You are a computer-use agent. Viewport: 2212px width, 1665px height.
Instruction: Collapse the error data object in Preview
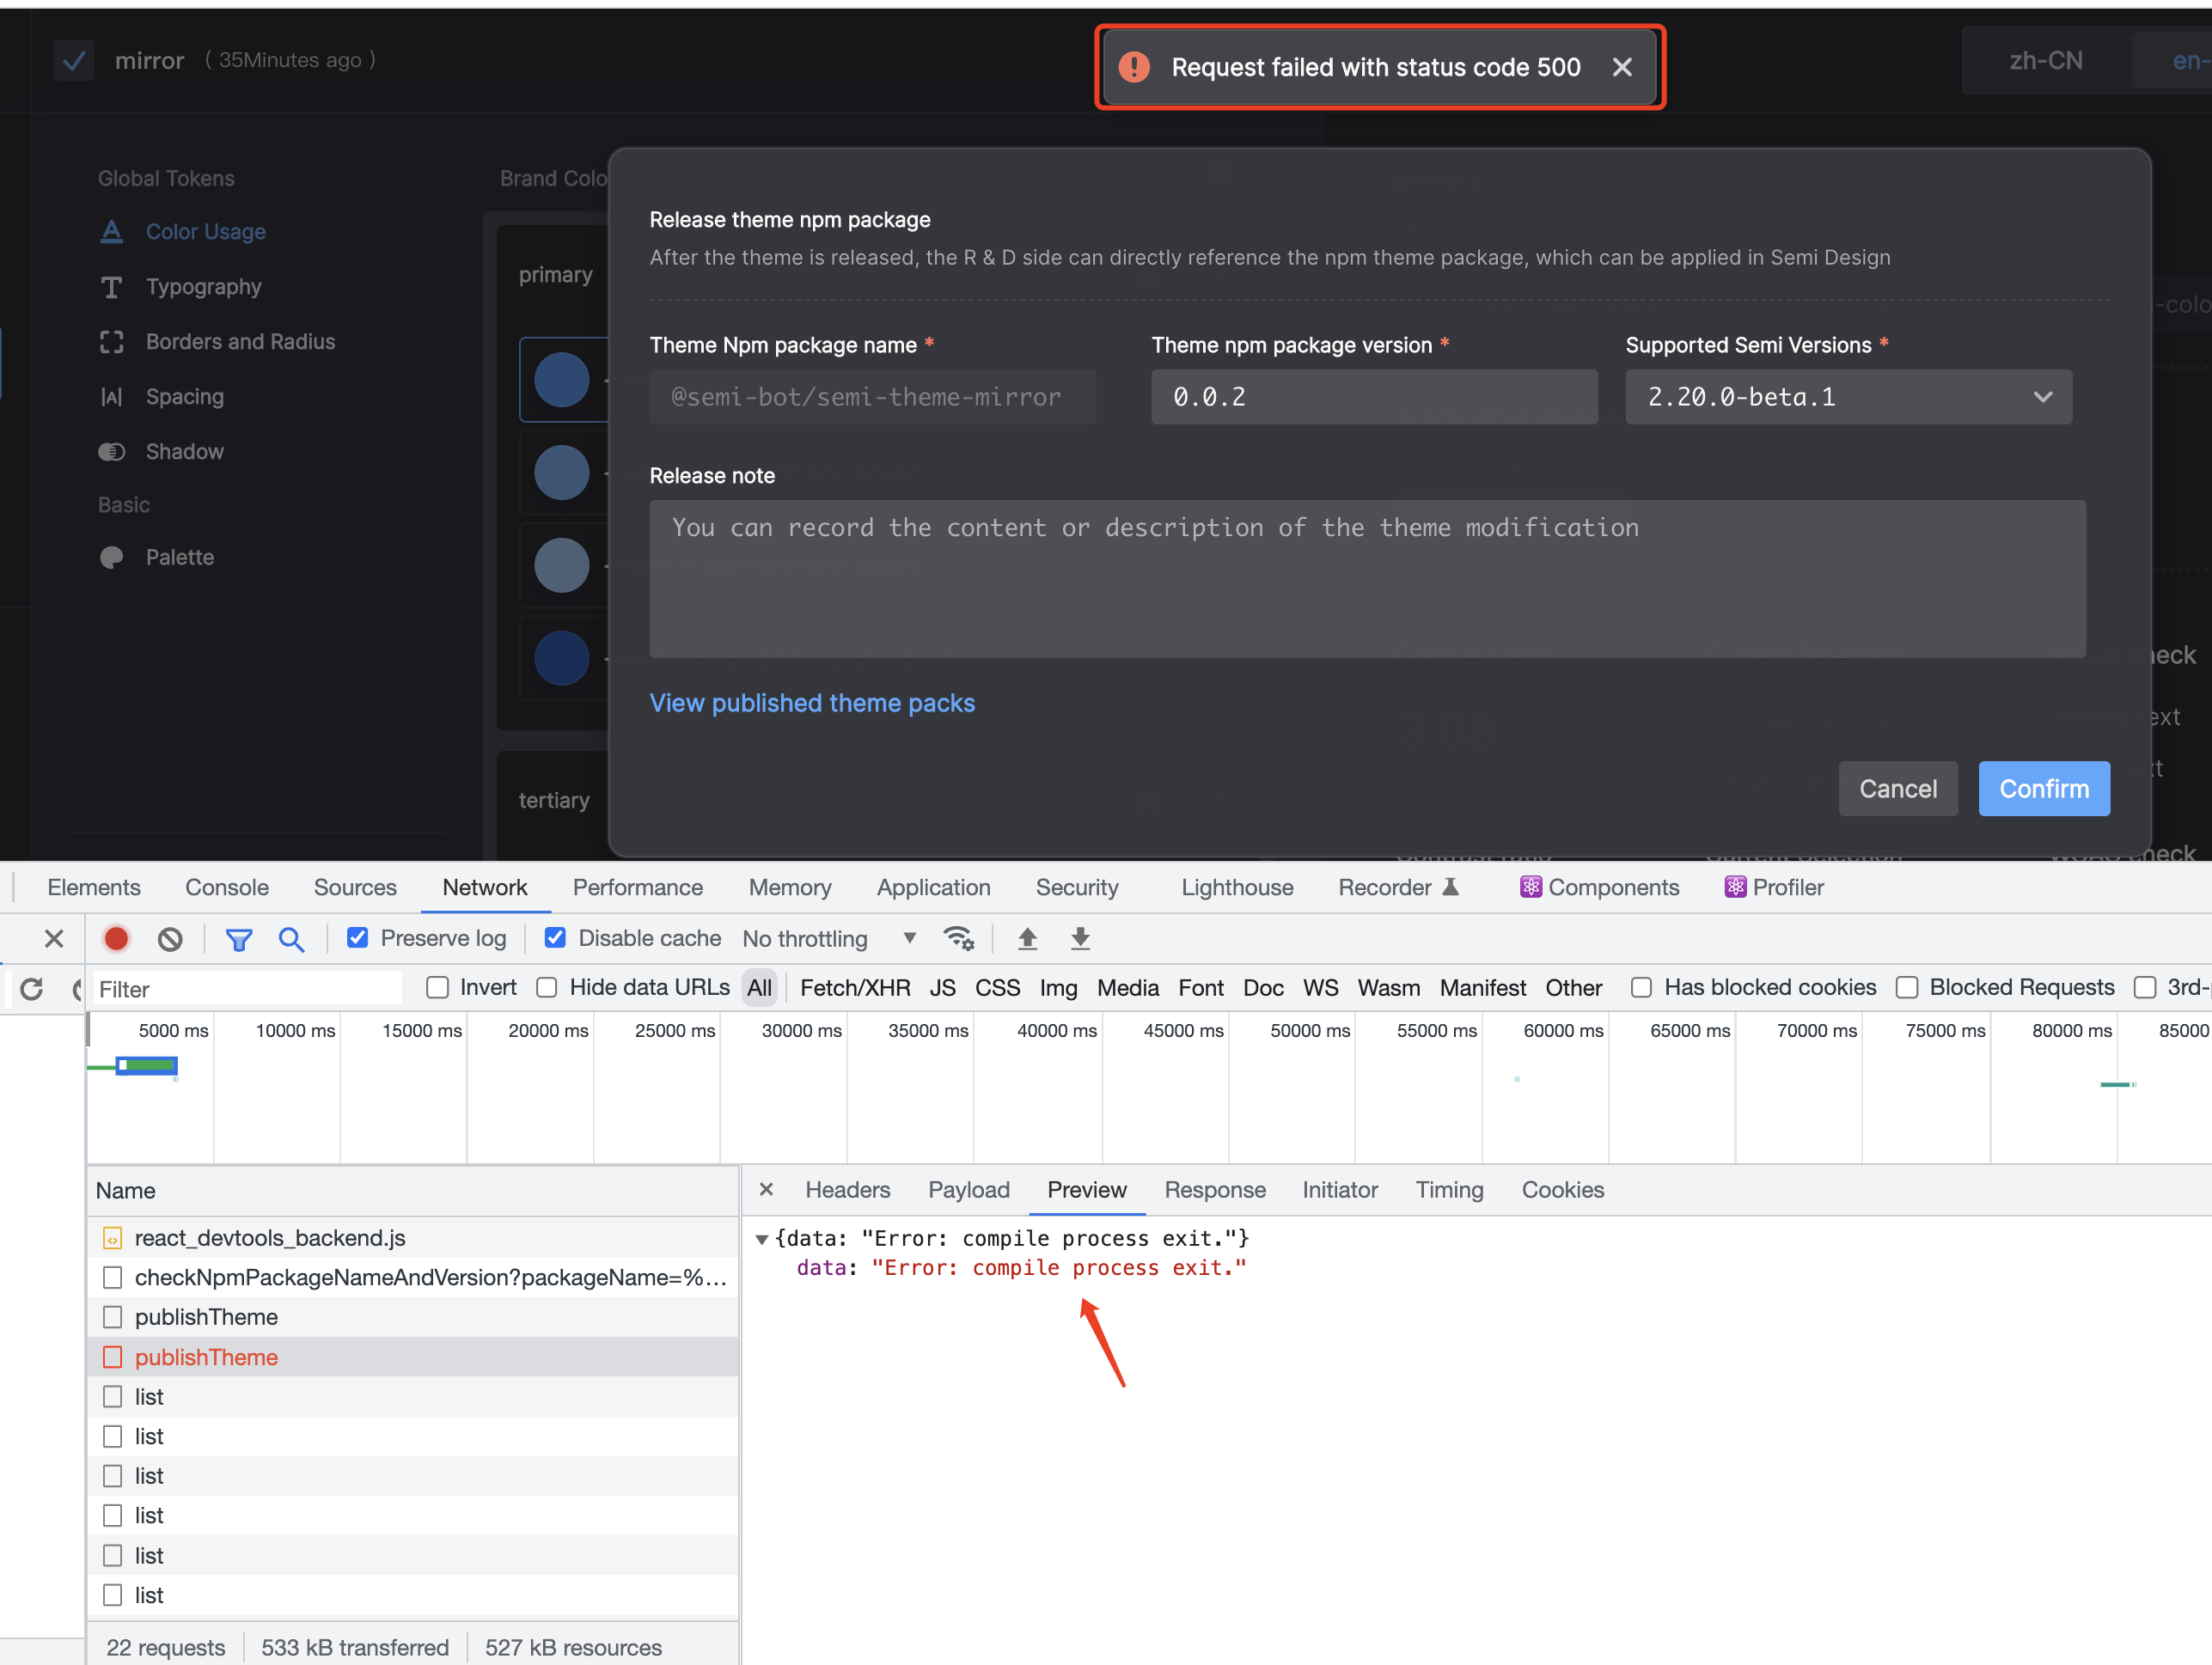pos(763,1238)
